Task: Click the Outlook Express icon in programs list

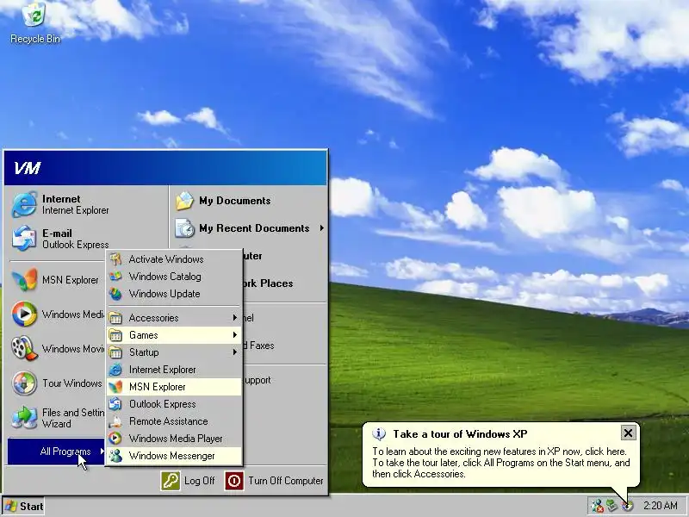Action: coord(115,404)
